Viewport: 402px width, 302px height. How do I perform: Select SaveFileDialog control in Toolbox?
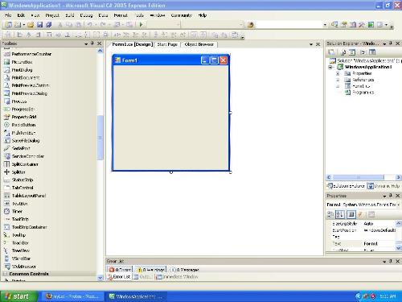pos(26,141)
